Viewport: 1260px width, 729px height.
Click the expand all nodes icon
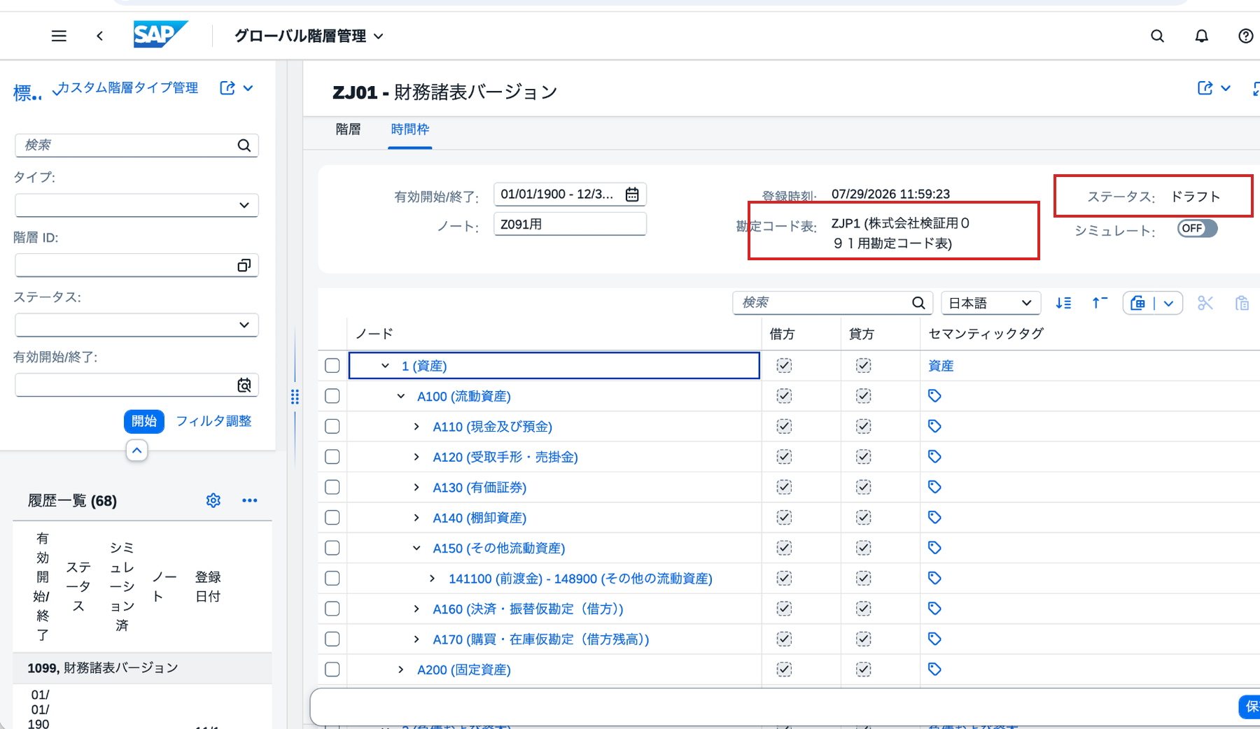(1063, 303)
